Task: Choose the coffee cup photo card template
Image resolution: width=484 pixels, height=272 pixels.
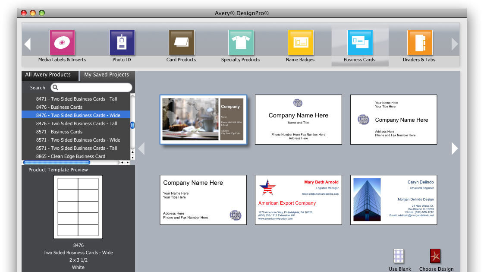Action: tap(203, 119)
